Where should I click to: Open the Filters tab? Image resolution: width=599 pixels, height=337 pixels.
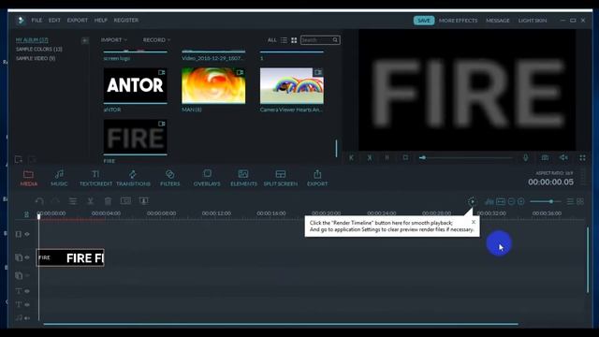coord(169,178)
